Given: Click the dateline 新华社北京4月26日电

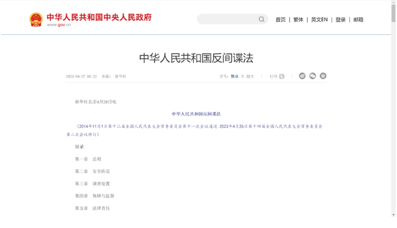Looking at the screenshot, I should (x=95, y=102).
